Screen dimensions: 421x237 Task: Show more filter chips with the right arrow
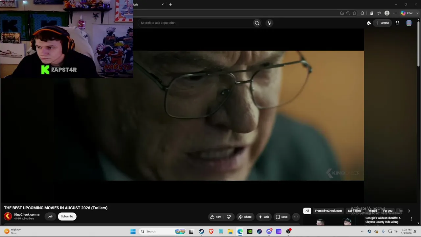pos(409,211)
